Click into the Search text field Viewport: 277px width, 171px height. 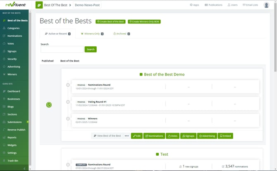tap(62, 49)
